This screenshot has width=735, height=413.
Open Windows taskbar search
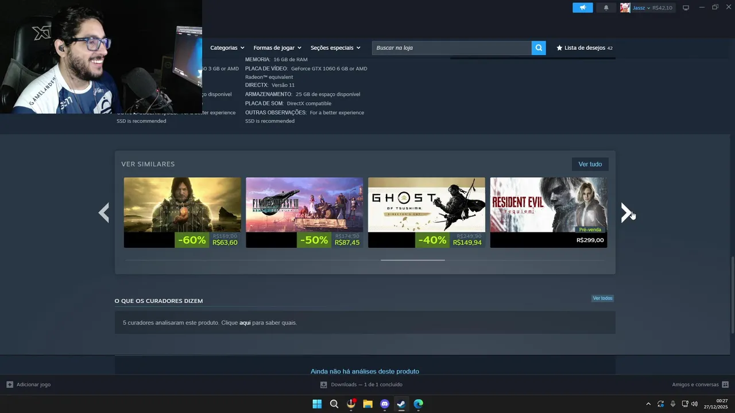(x=334, y=404)
